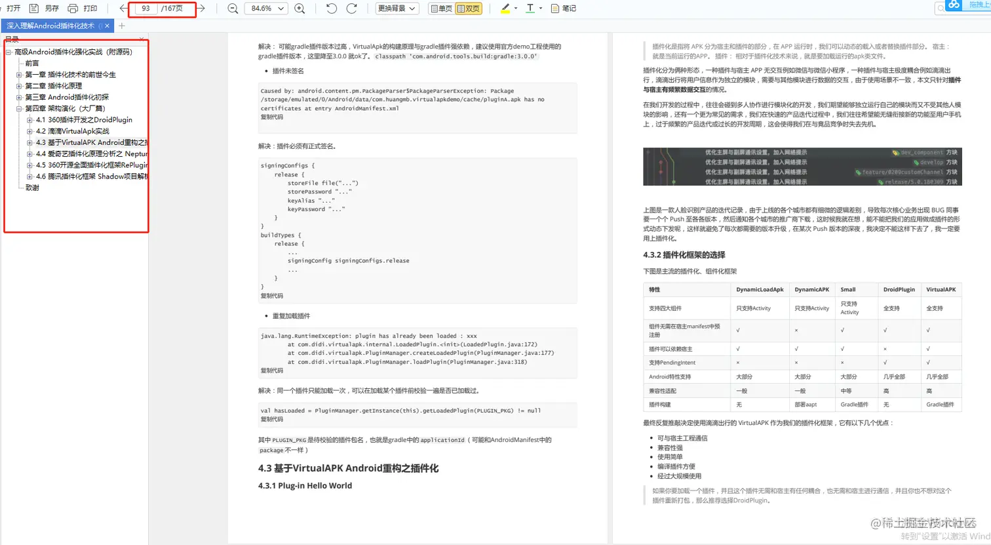
Task: Open the underline tool dropdown arrow
Action: [x=541, y=9]
